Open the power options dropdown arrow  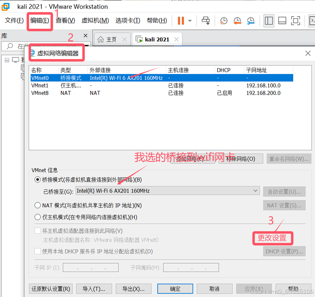click(190, 20)
